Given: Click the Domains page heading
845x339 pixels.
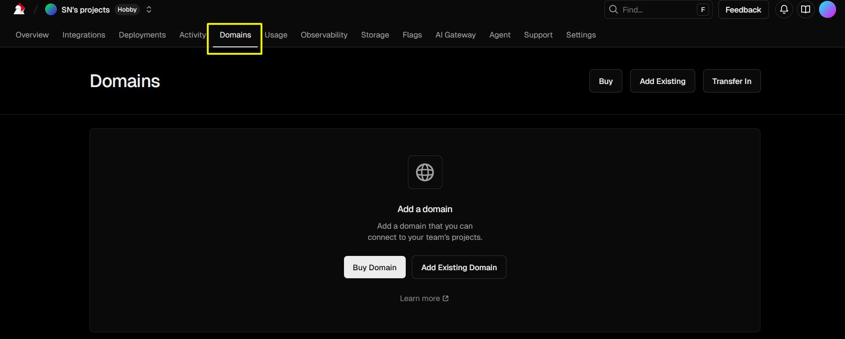Looking at the screenshot, I should tap(125, 81).
